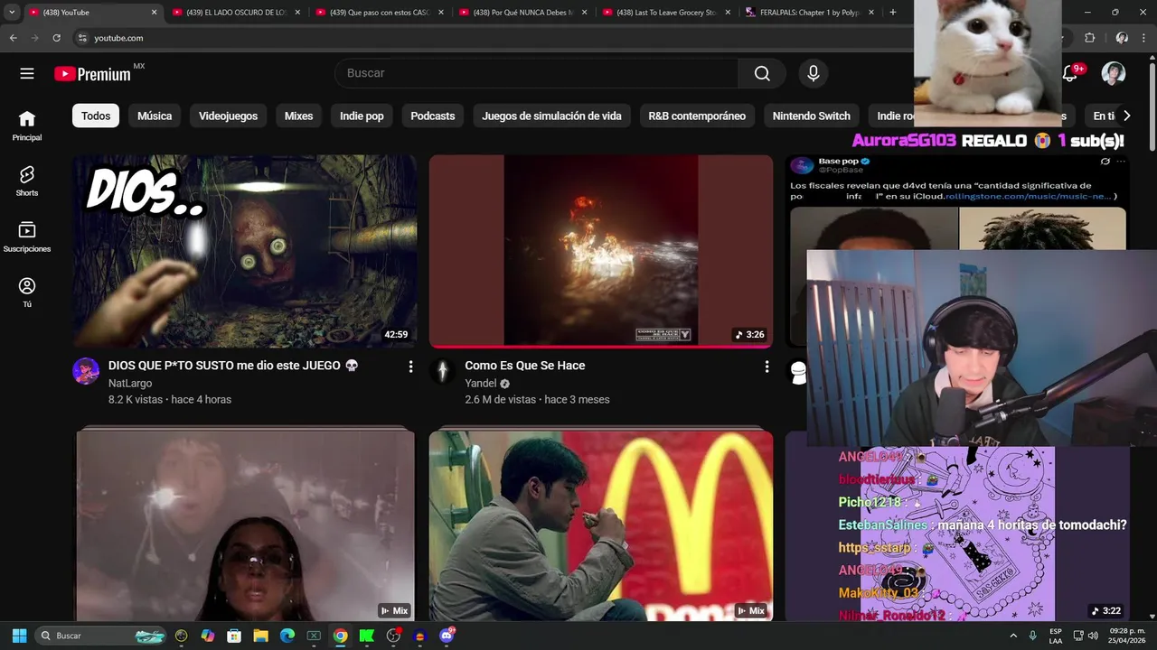Open File Explorer from the taskbar

pyautogui.click(x=260, y=636)
